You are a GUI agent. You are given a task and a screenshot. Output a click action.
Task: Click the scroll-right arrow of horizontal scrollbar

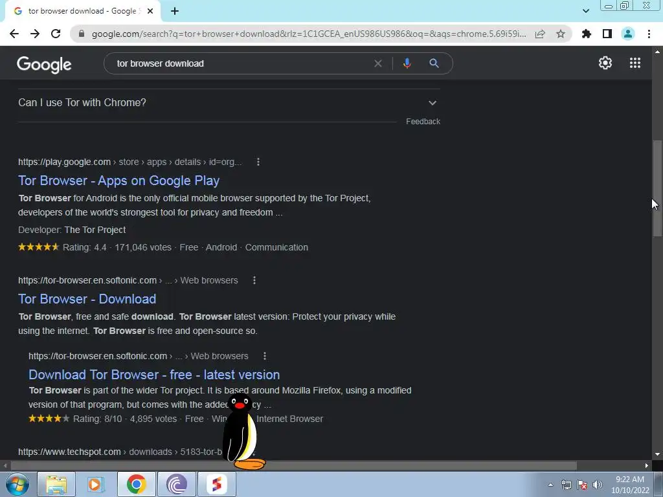tap(647, 466)
